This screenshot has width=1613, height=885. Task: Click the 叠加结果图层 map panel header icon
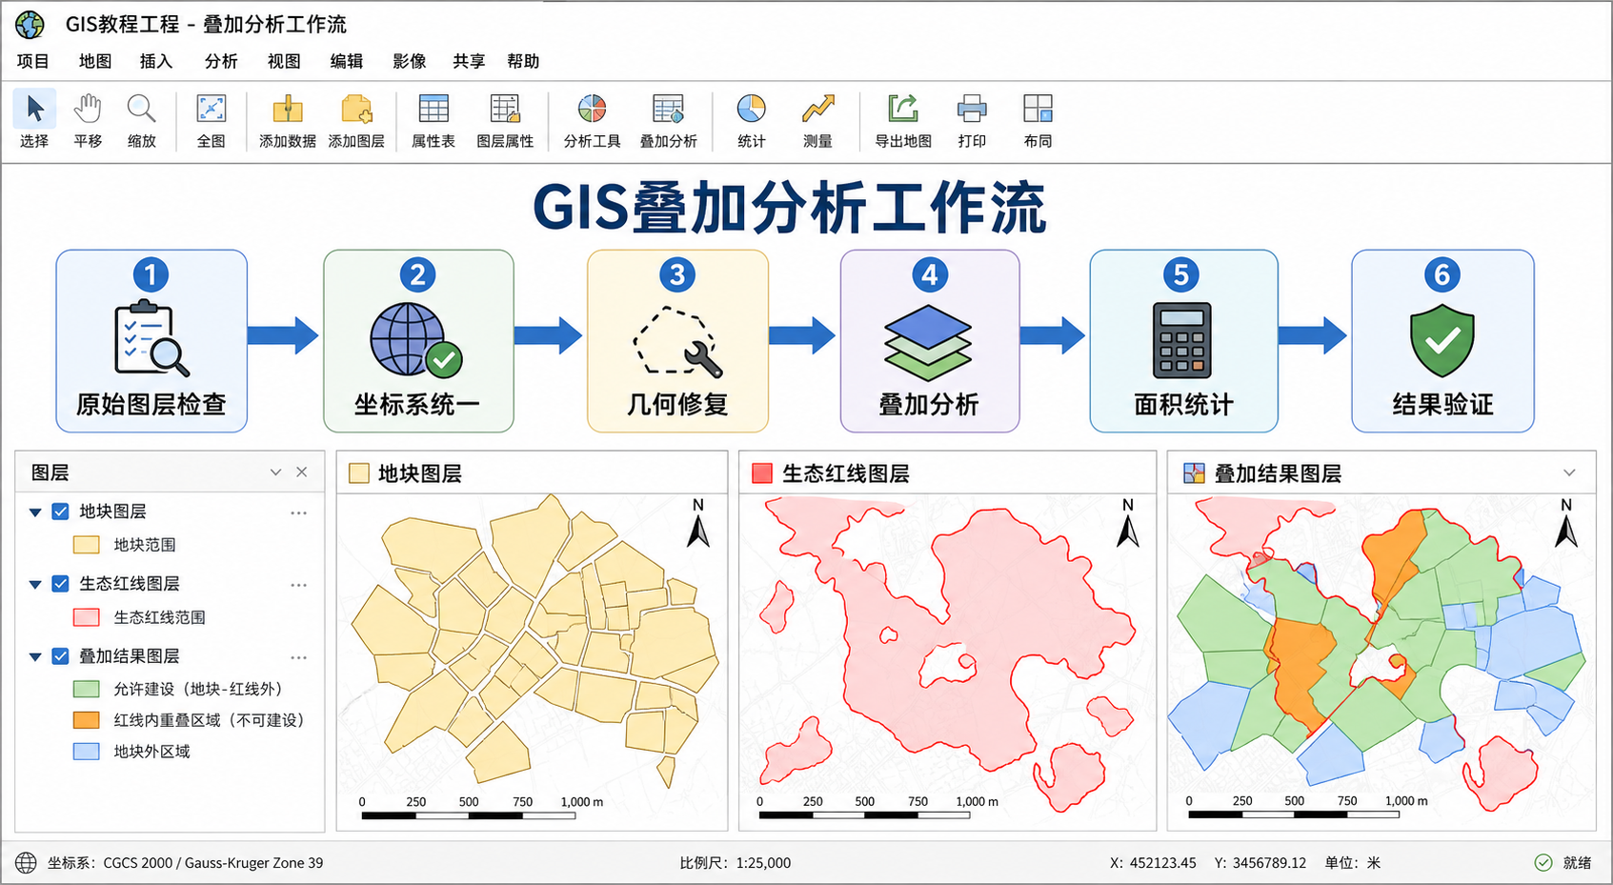(x=1194, y=473)
